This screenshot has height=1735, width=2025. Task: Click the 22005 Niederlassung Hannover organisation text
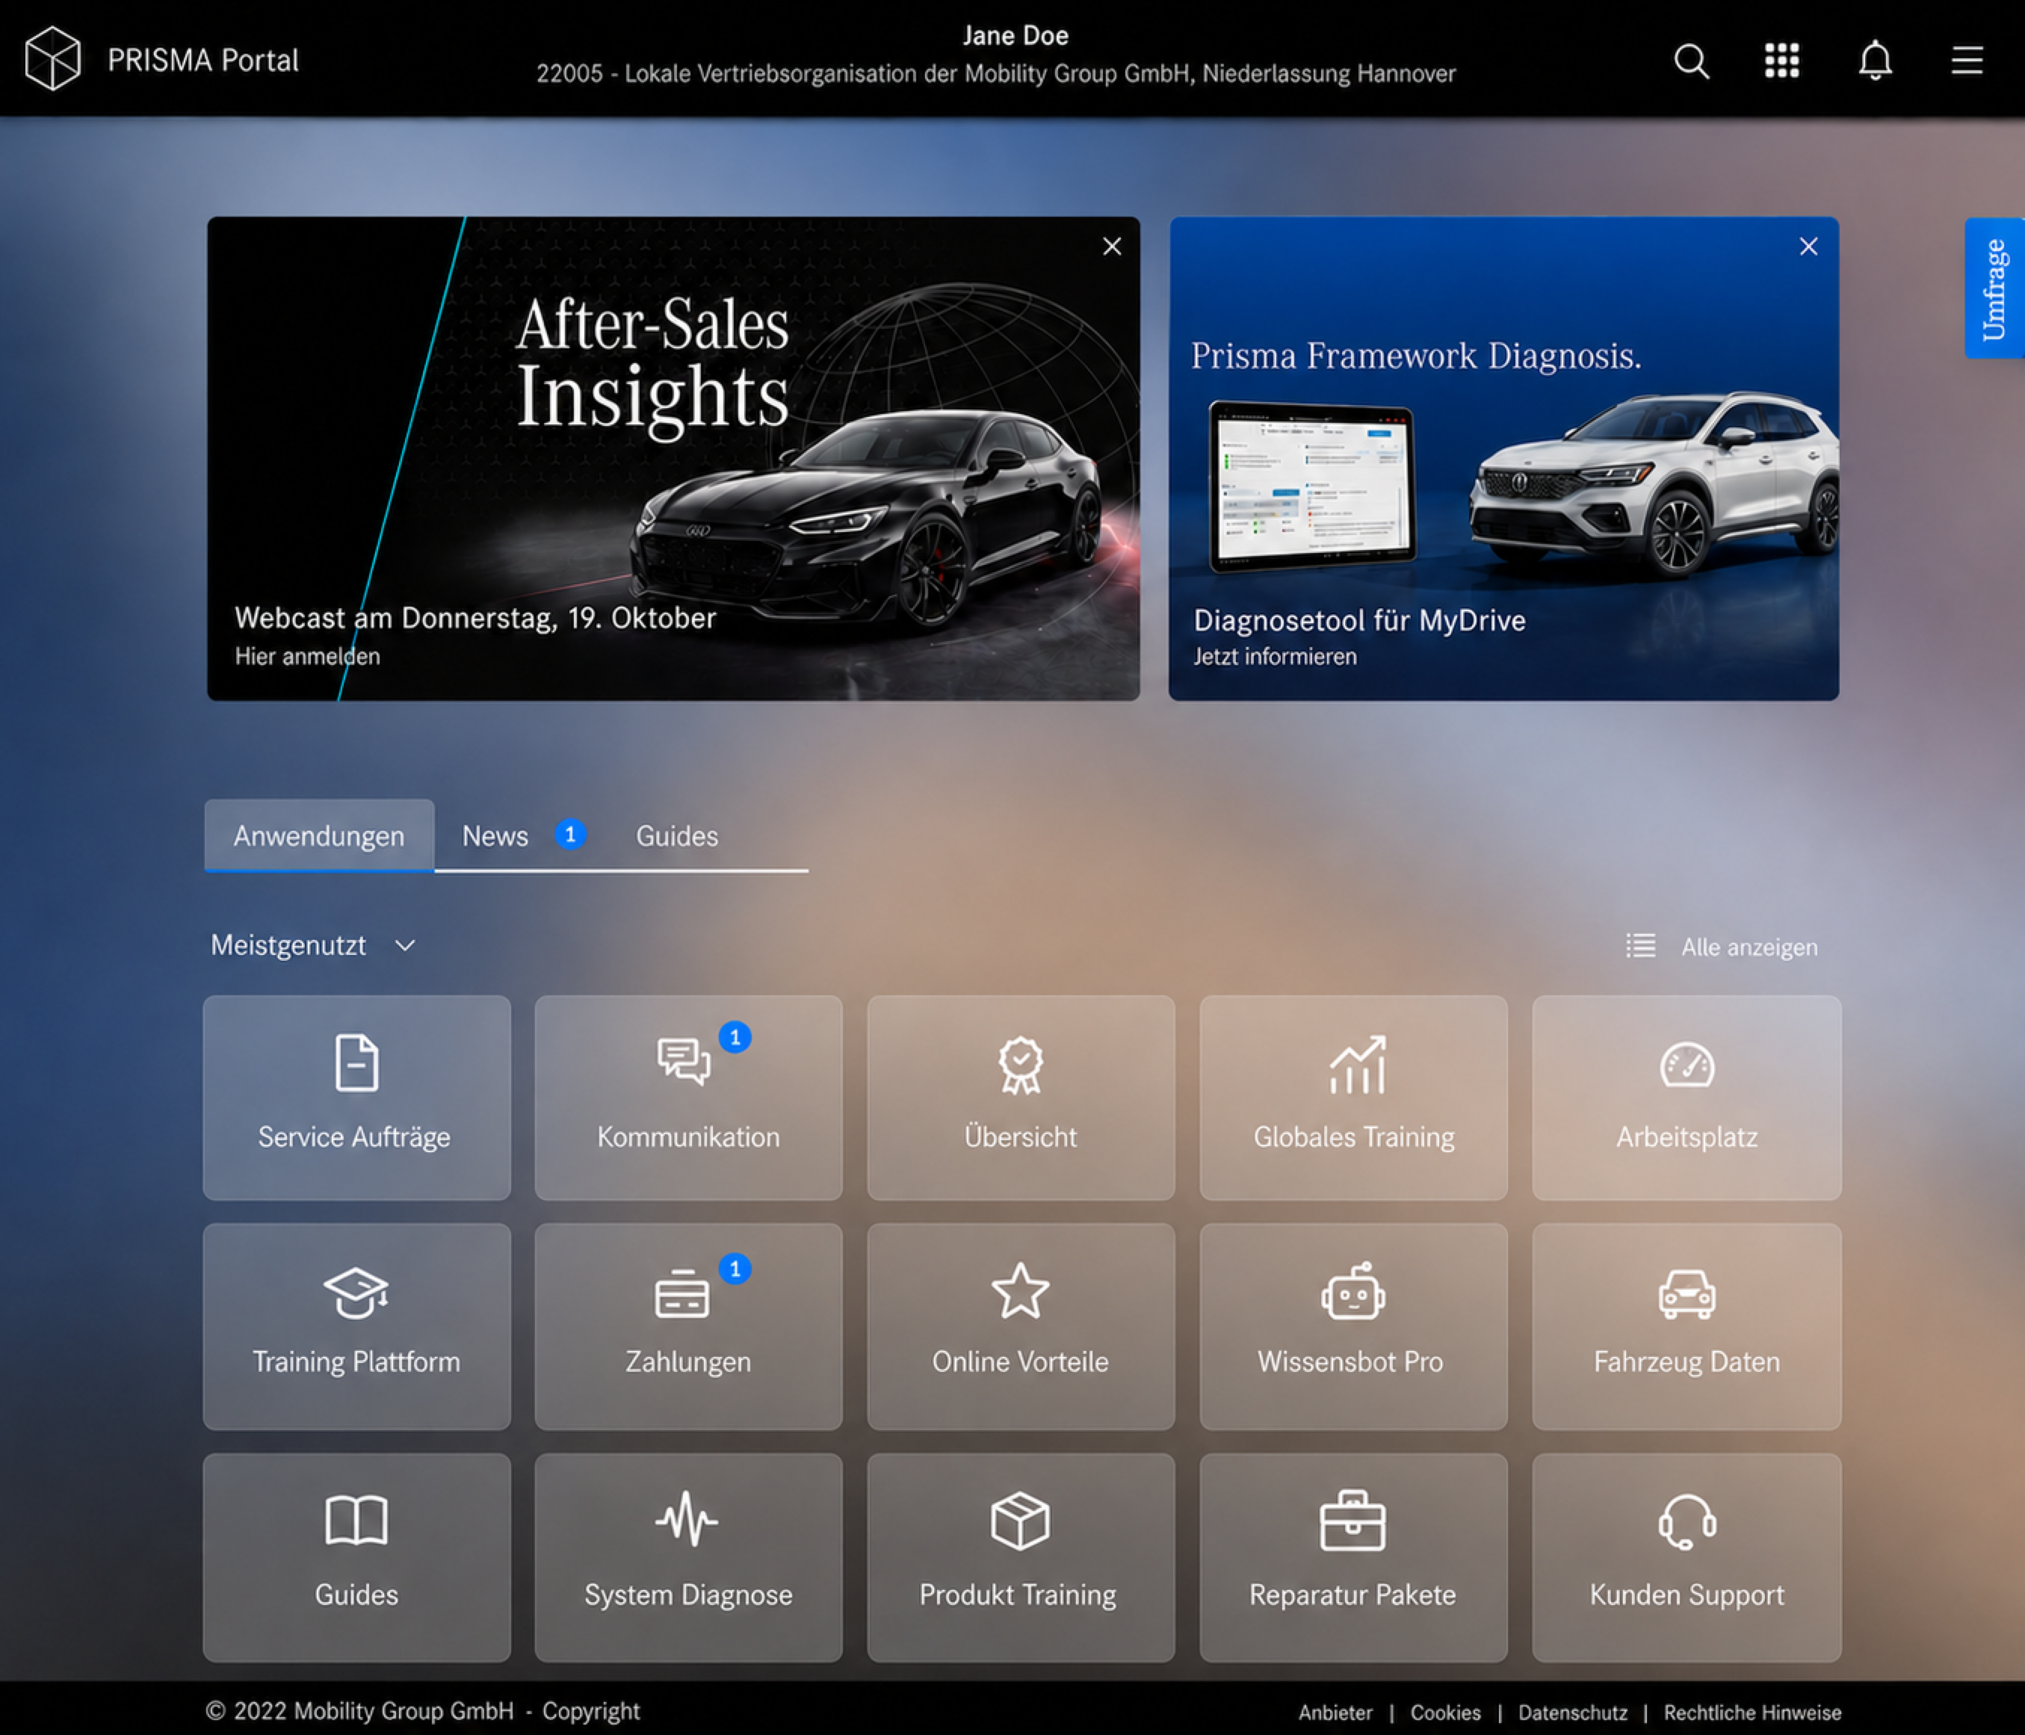tap(996, 73)
